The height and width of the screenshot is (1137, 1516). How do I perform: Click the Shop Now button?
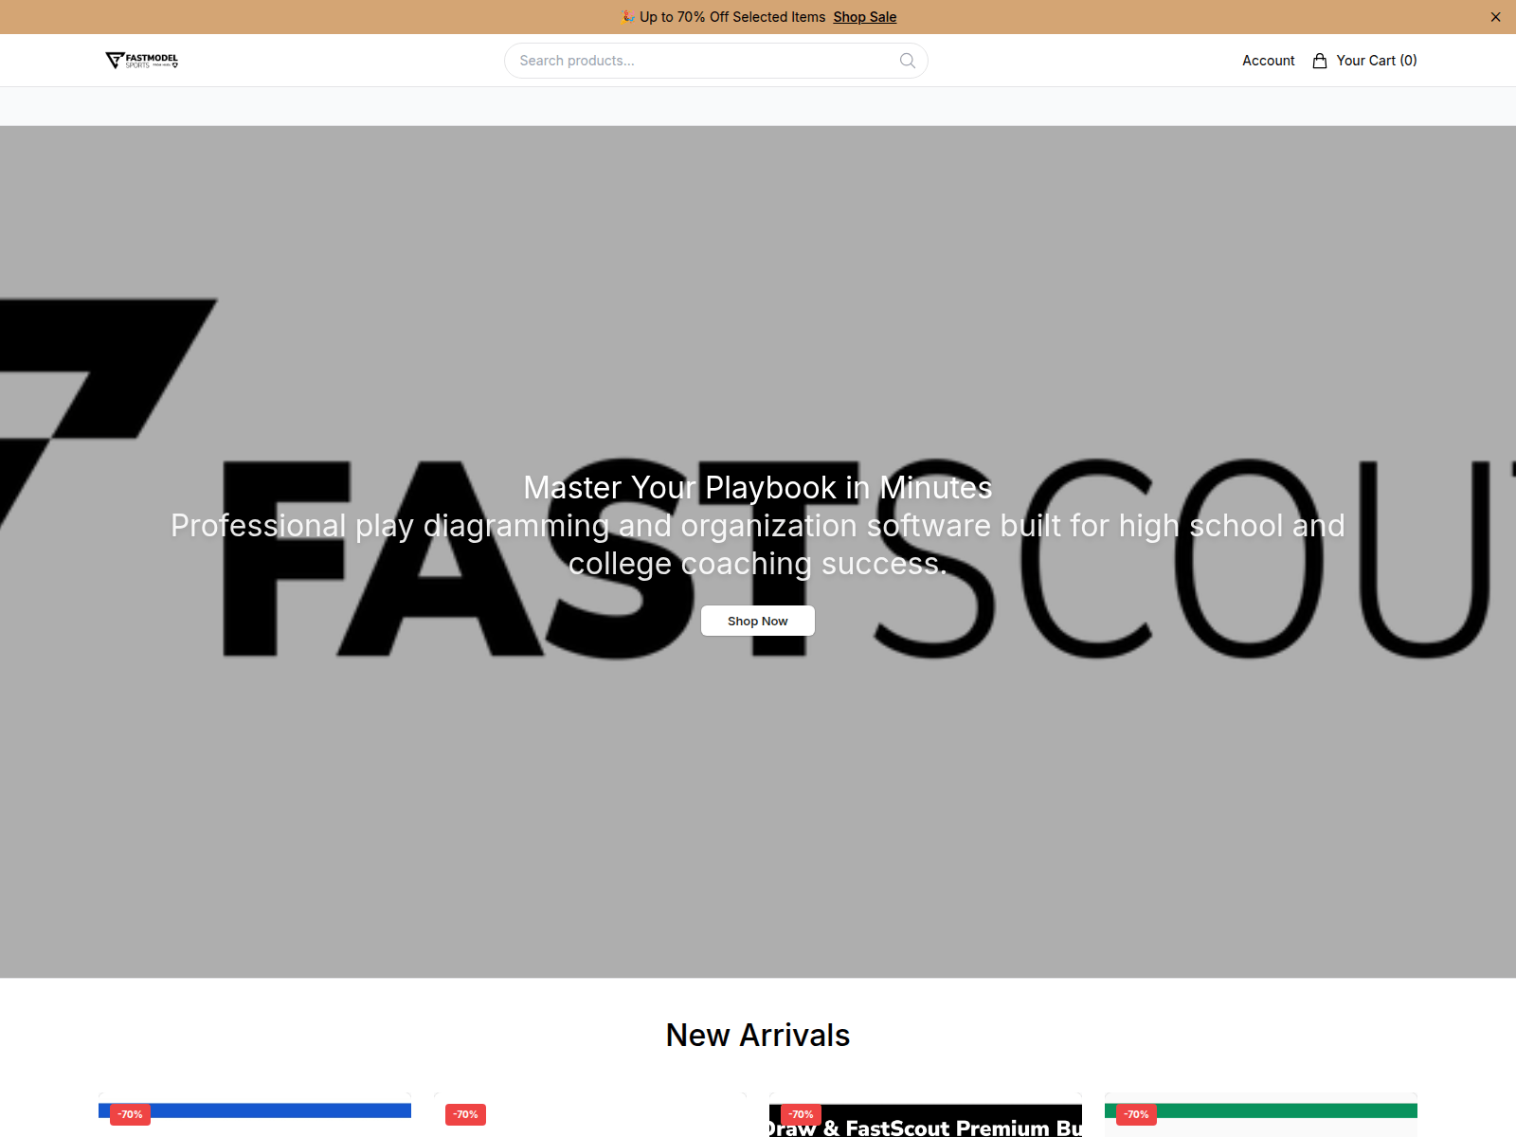tap(758, 621)
